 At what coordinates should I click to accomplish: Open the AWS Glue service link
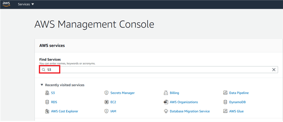pyautogui.click(x=236, y=111)
